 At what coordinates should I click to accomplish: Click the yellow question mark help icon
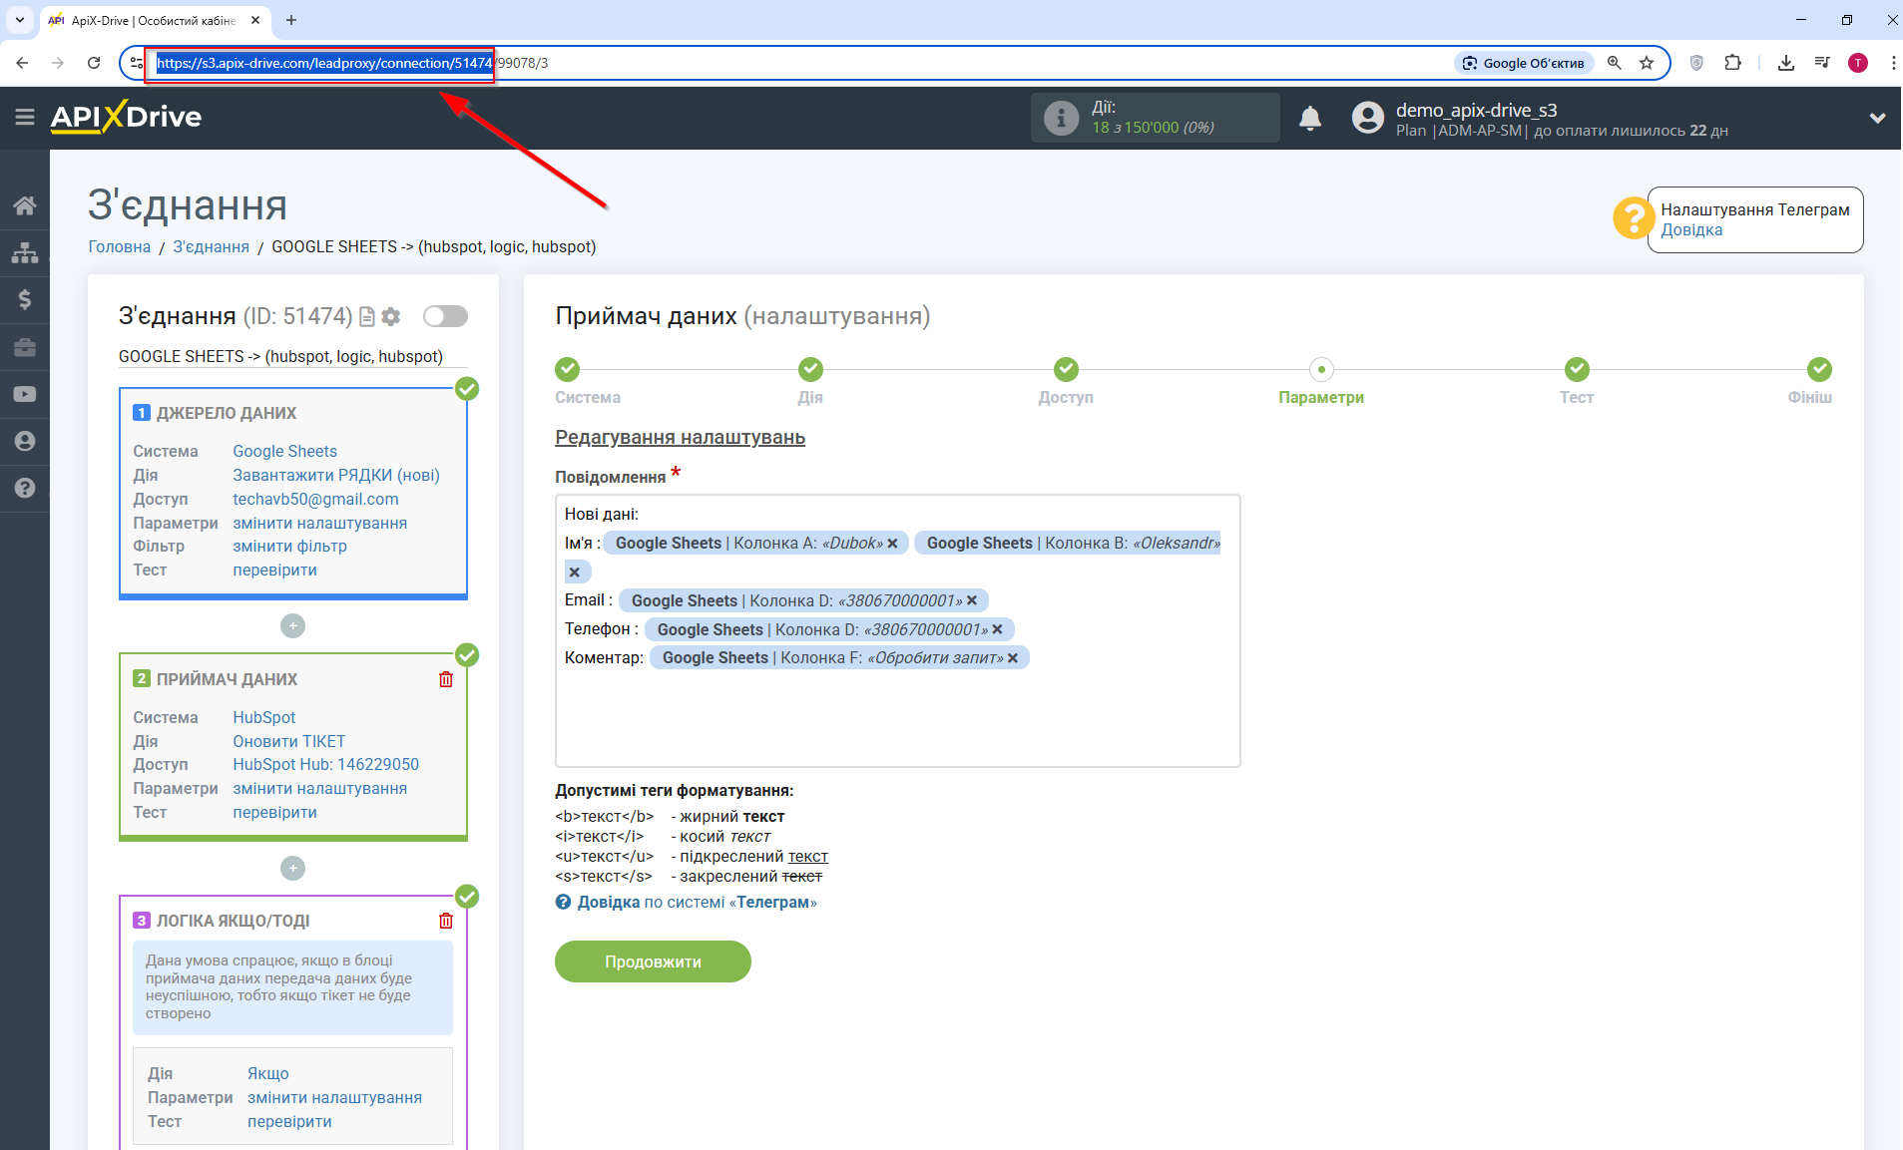coord(1633,217)
